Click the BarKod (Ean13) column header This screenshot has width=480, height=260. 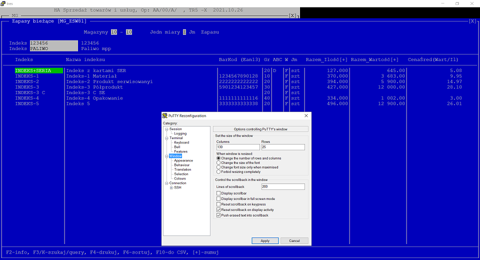[x=239, y=59]
